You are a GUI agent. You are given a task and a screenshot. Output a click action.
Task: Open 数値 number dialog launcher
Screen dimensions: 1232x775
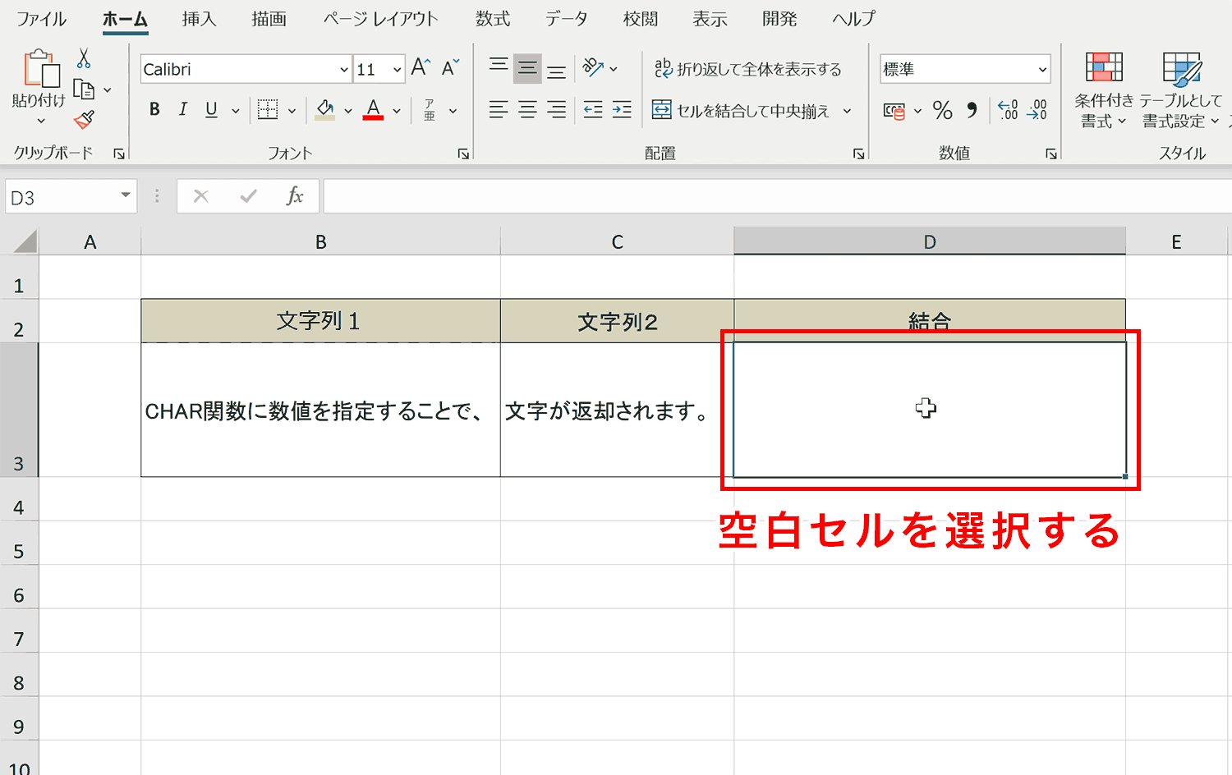pyautogui.click(x=1050, y=154)
